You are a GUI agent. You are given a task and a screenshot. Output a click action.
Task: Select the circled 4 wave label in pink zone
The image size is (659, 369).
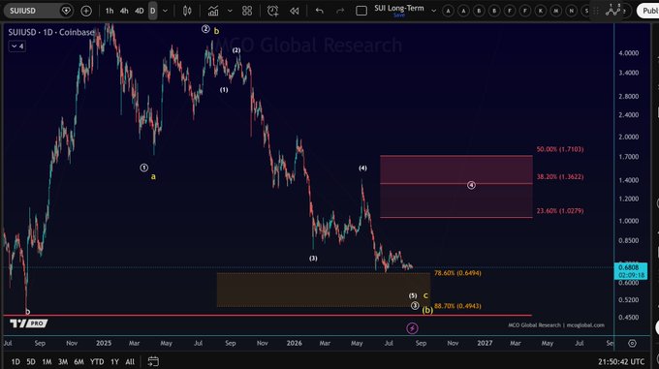471,185
